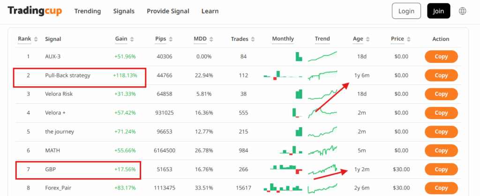Open the Signals navigation item
480x196 pixels.
124,11
